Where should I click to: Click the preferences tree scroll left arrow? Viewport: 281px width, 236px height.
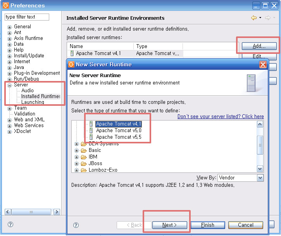(x=8, y=212)
